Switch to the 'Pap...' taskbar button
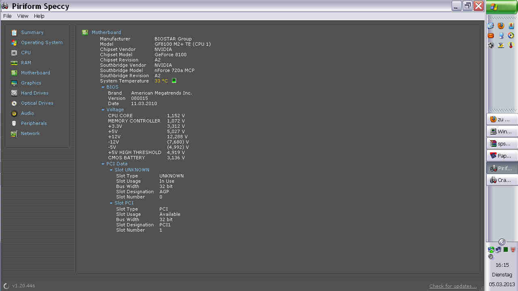Screen dimensions: 518x291 502,156
